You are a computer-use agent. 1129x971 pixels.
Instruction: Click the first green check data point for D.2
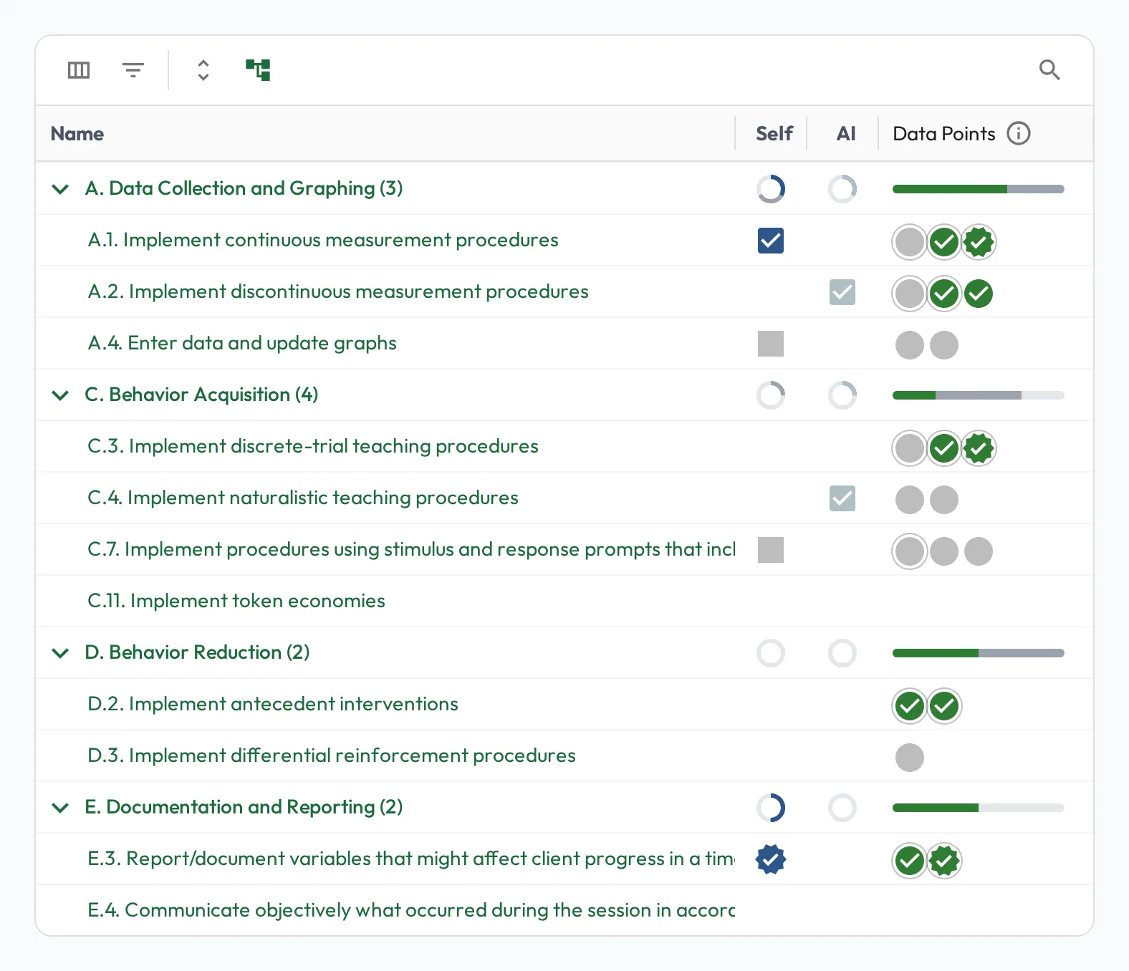point(910,706)
